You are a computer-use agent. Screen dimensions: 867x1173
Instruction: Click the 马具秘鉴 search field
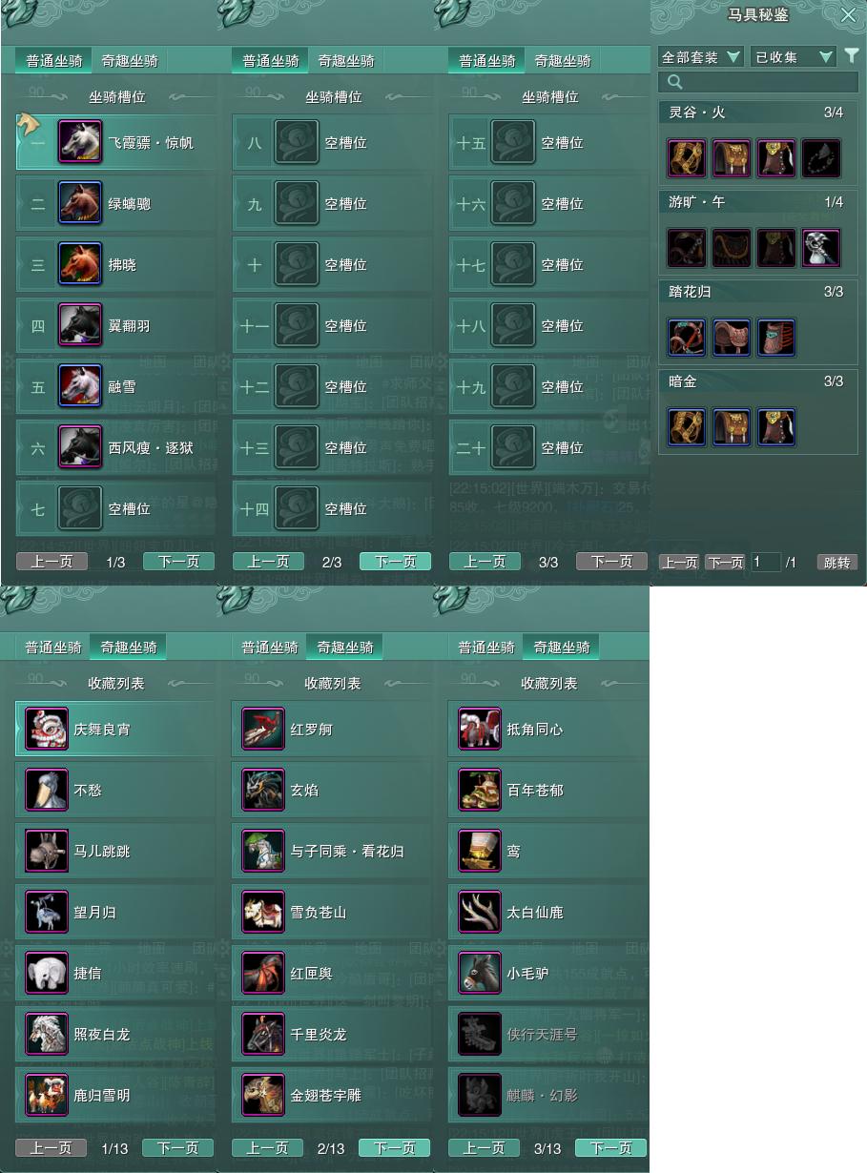[758, 82]
